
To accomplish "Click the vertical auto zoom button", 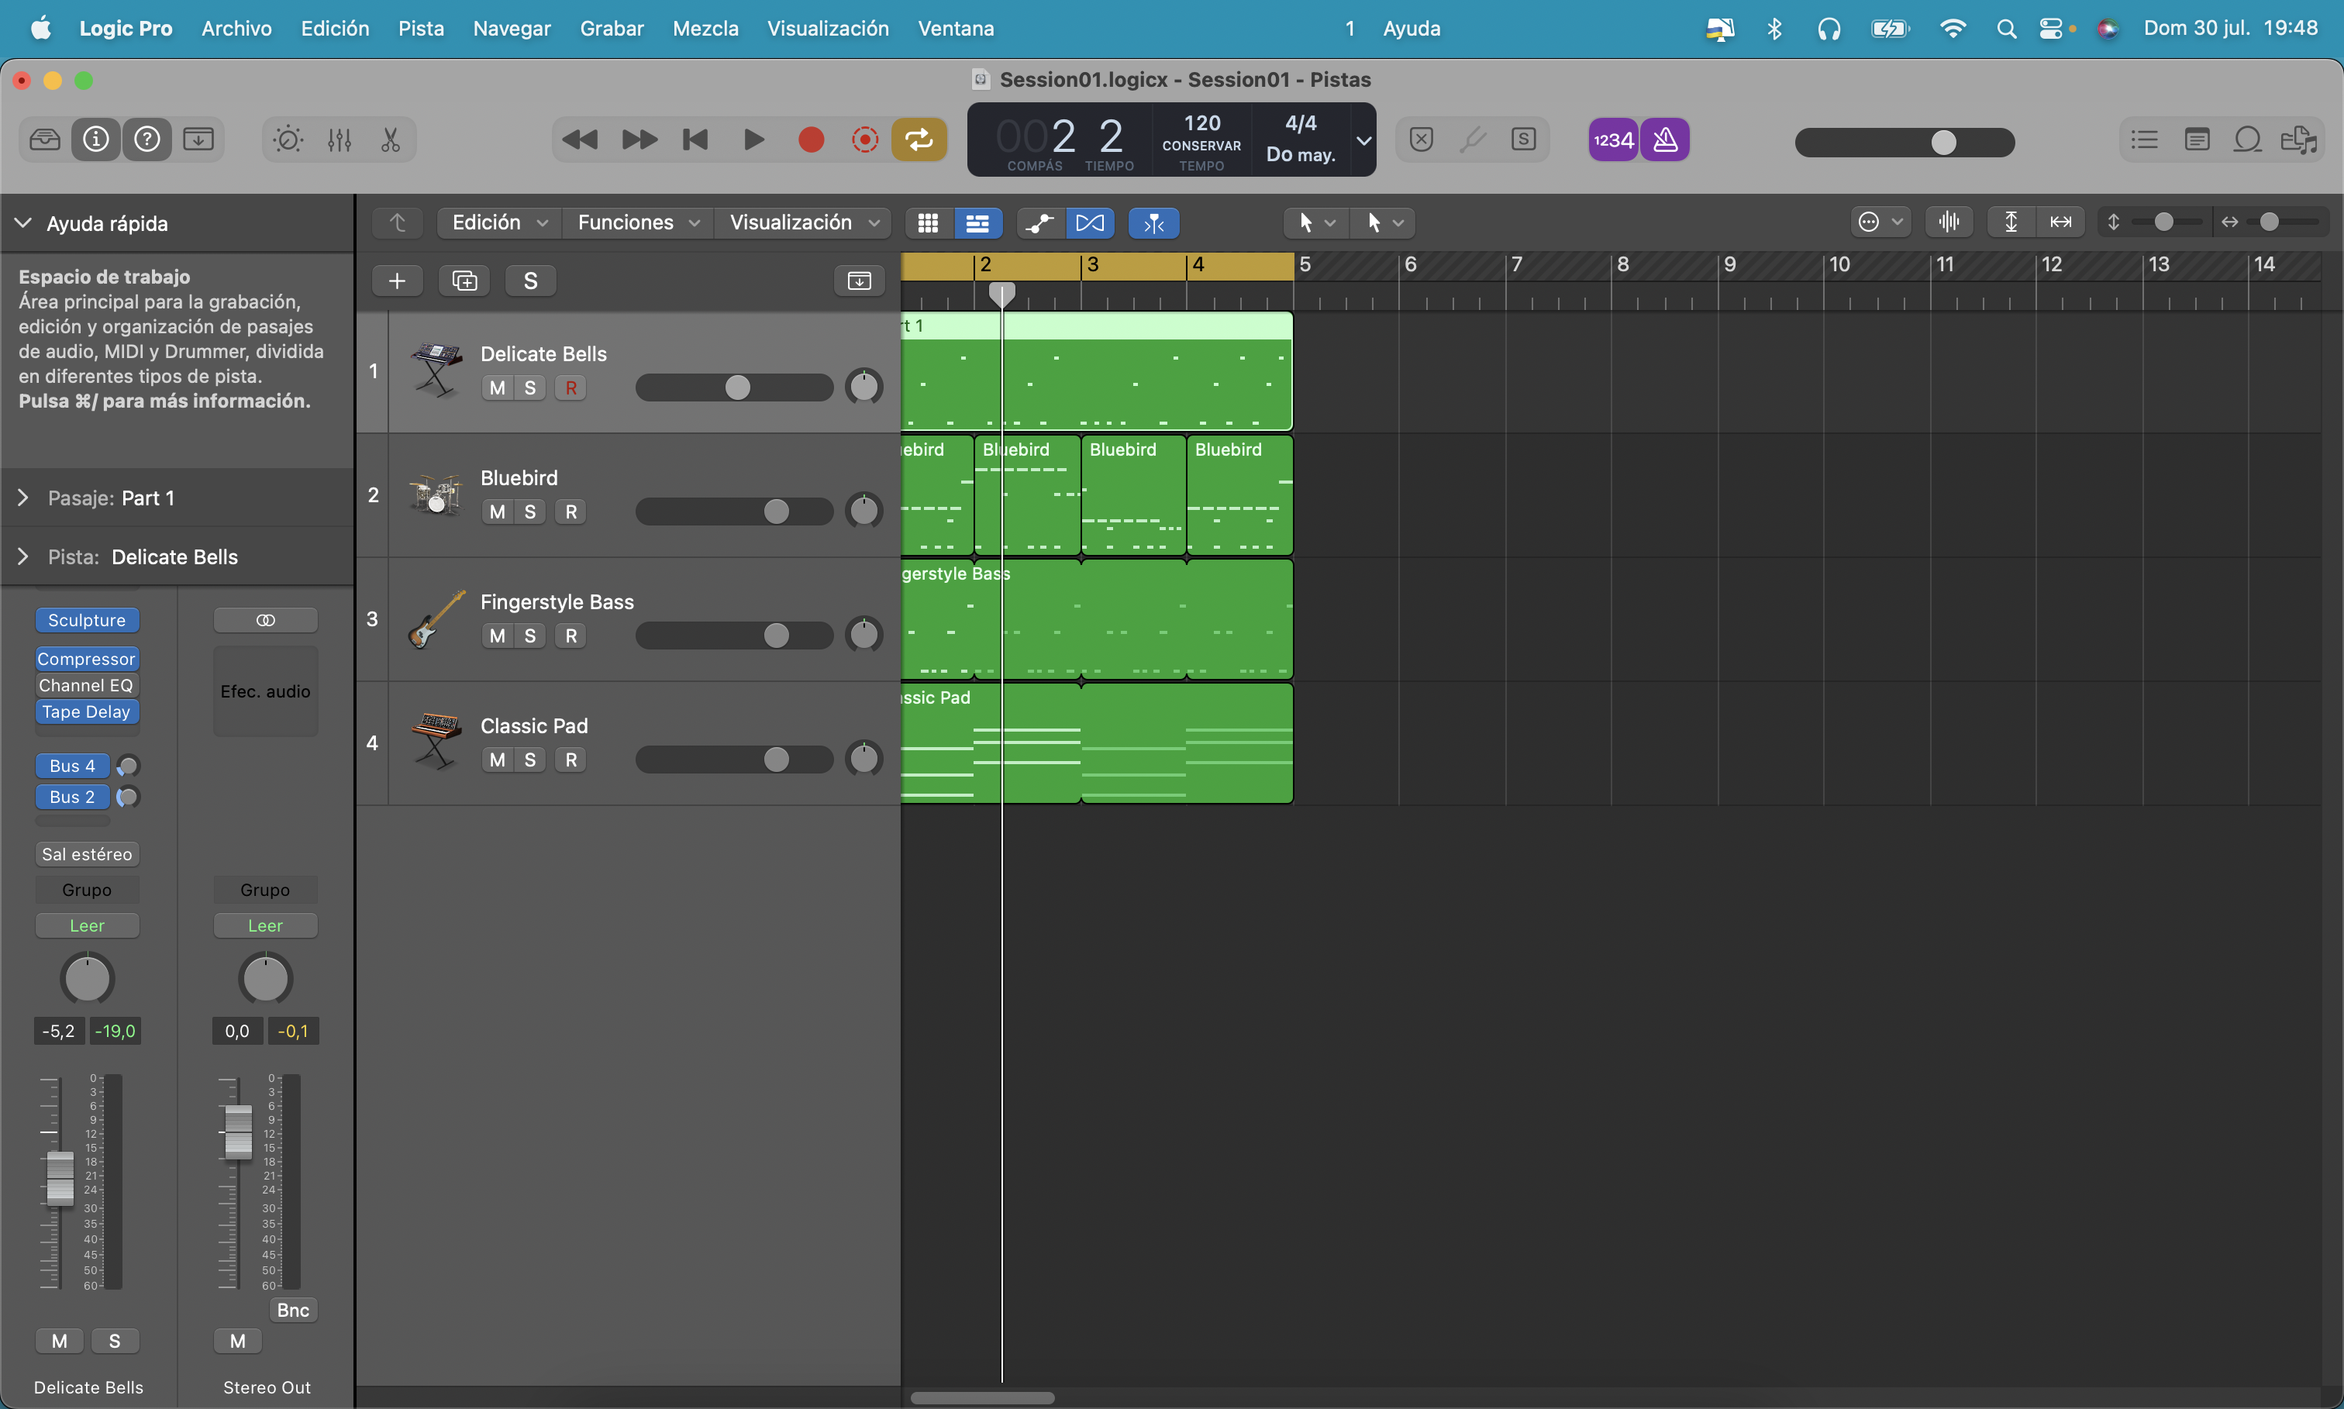I will tap(2011, 222).
